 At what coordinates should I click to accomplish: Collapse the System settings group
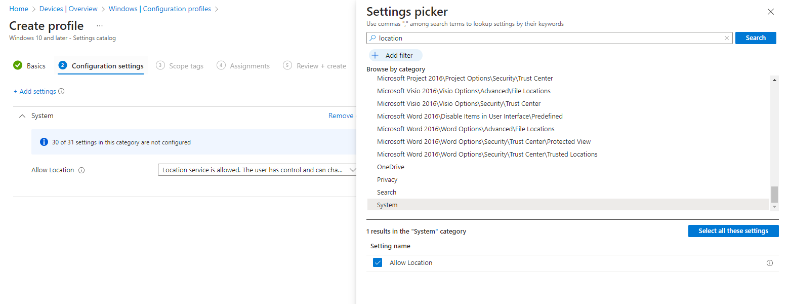22,116
